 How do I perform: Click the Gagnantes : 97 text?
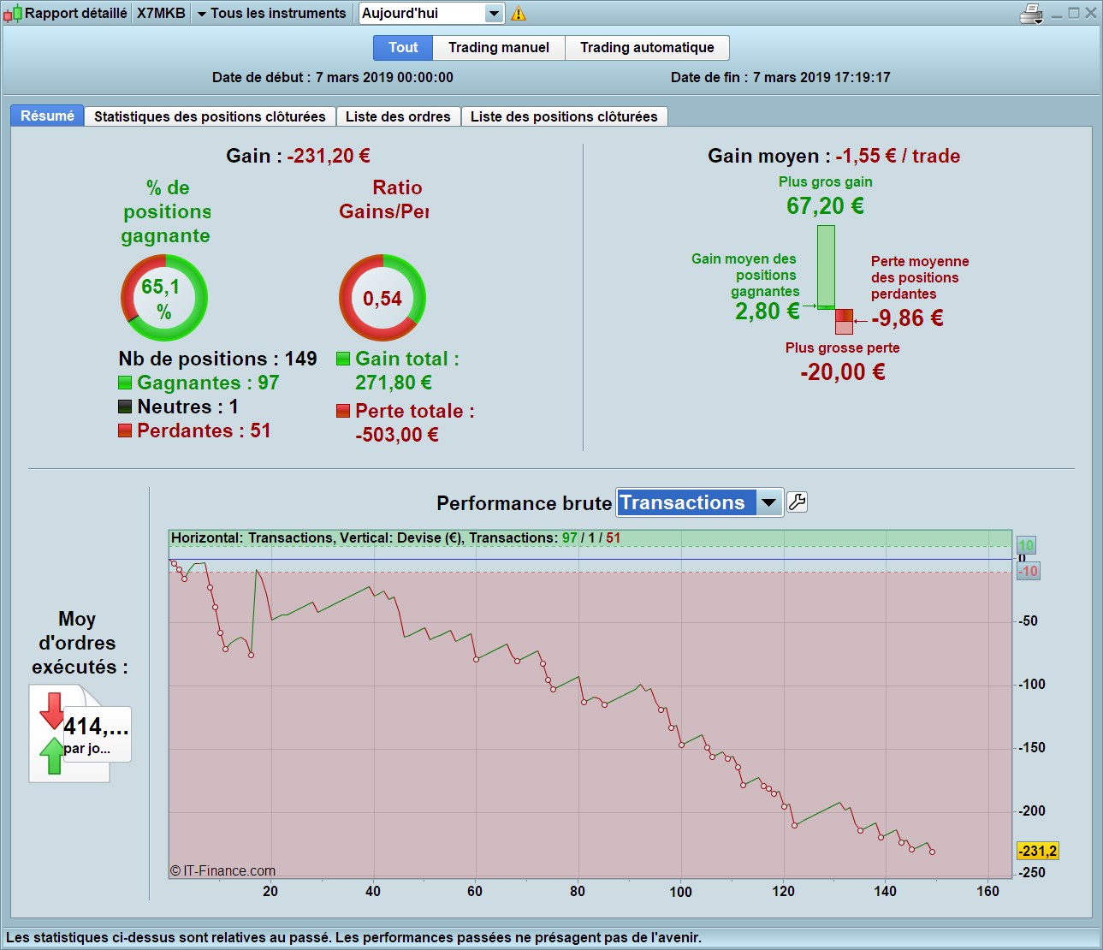tap(208, 383)
